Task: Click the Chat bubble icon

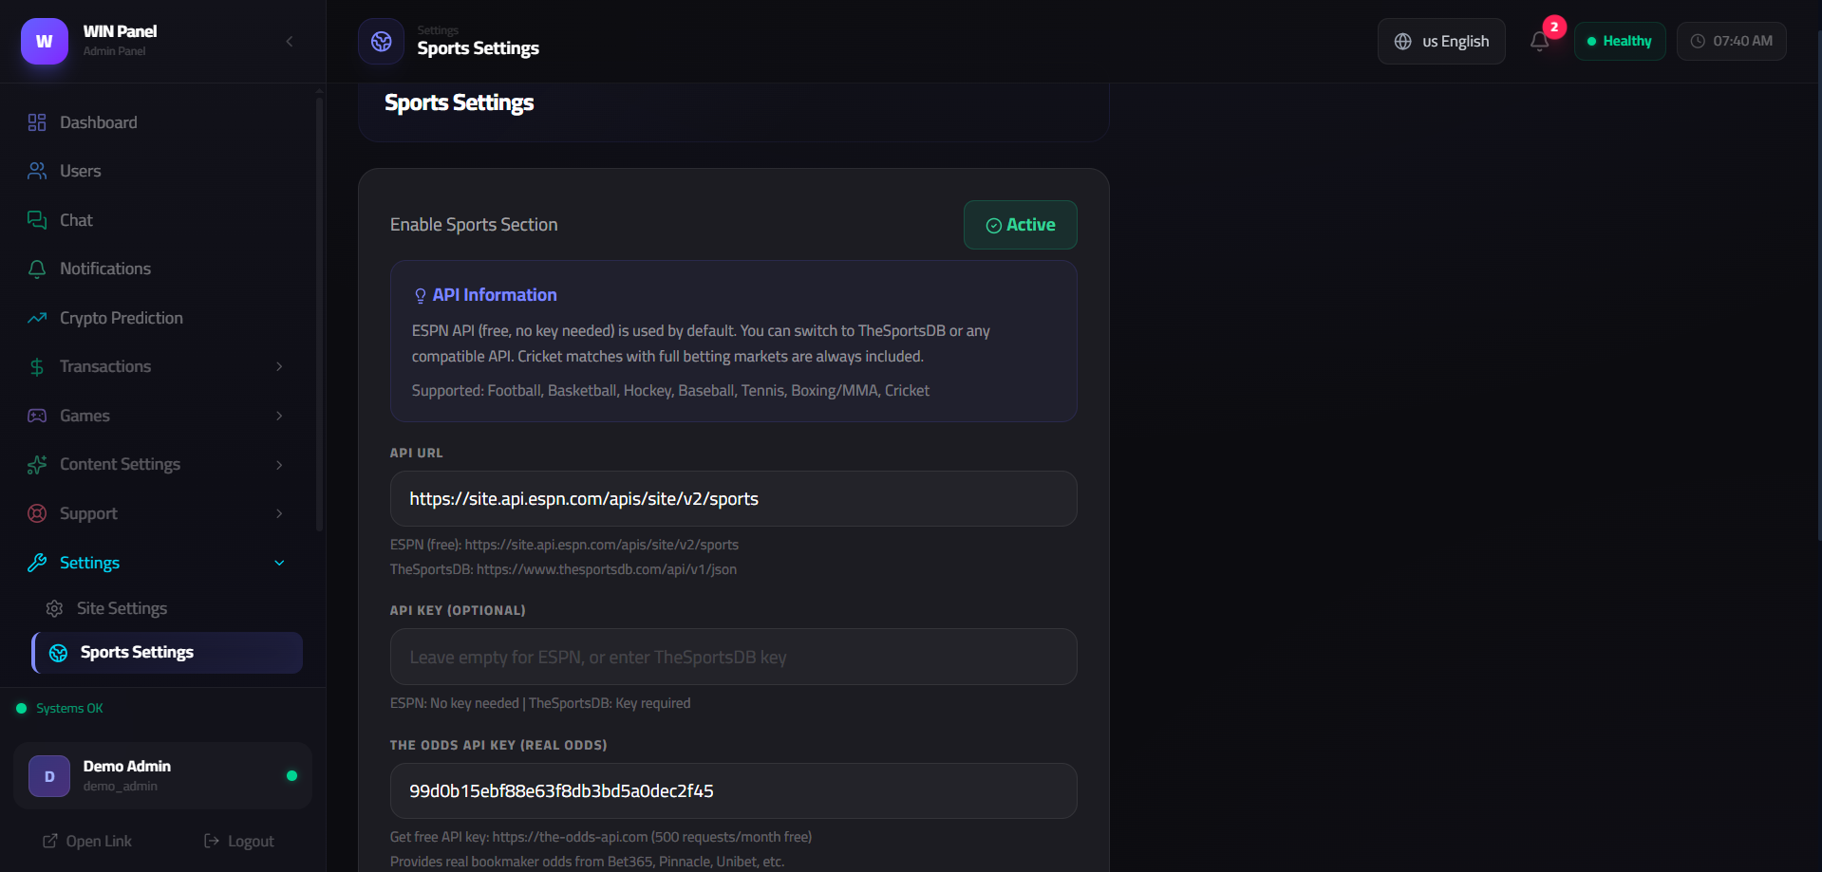Action: [37, 220]
